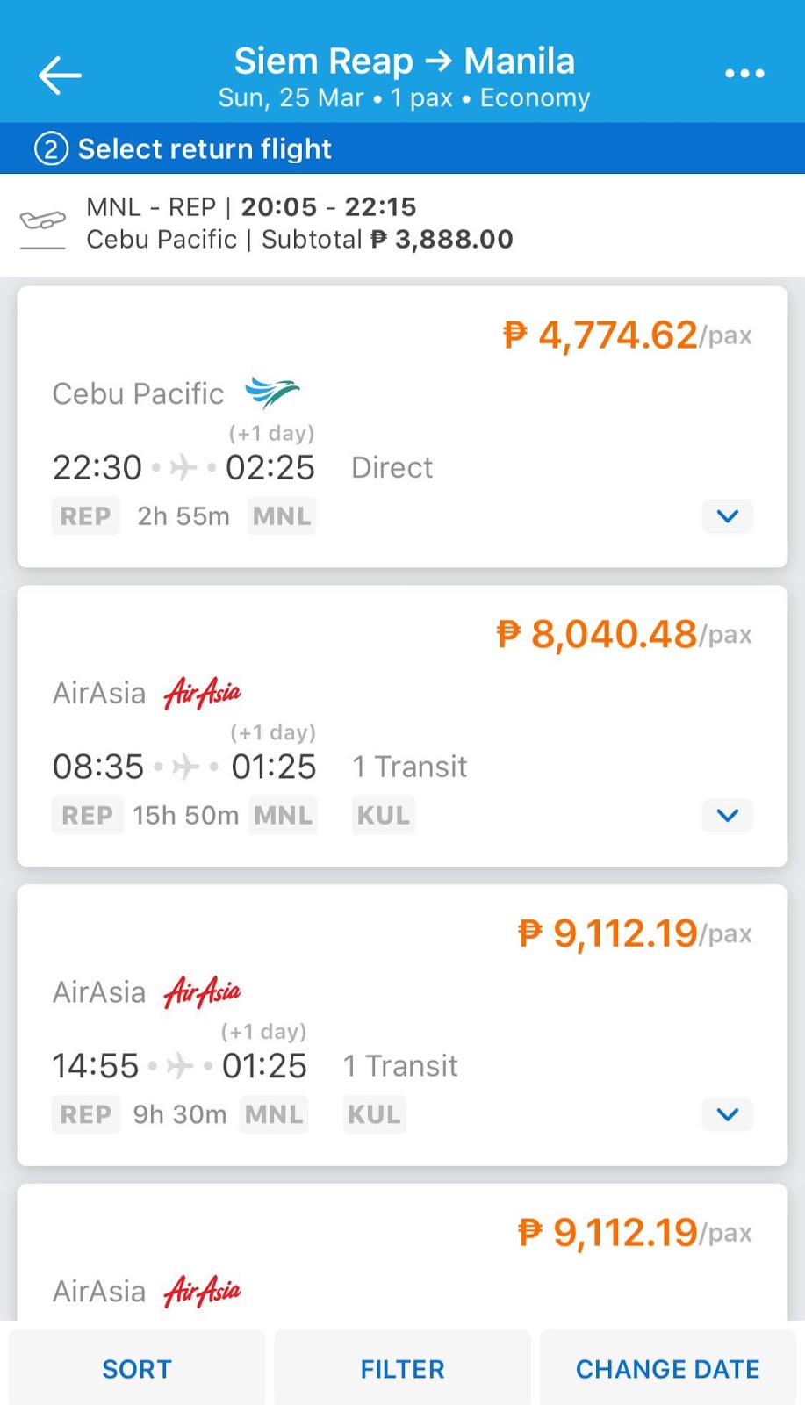Viewport: 805px width, 1405px height.
Task: Choose the 9h 30m AirAsia flight card
Action: (x=402, y=1025)
